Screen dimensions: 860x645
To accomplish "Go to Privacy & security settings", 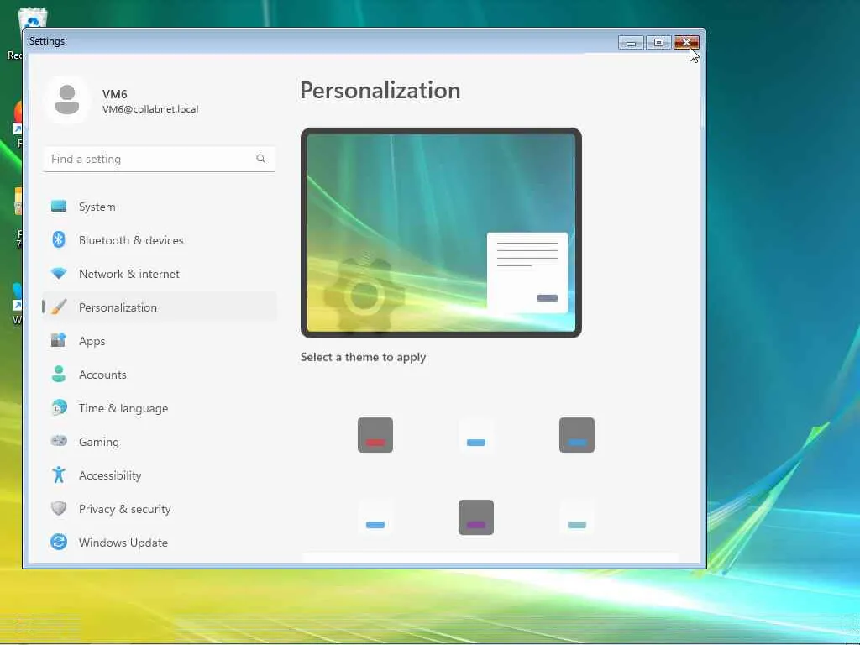I will click(159, 508).
